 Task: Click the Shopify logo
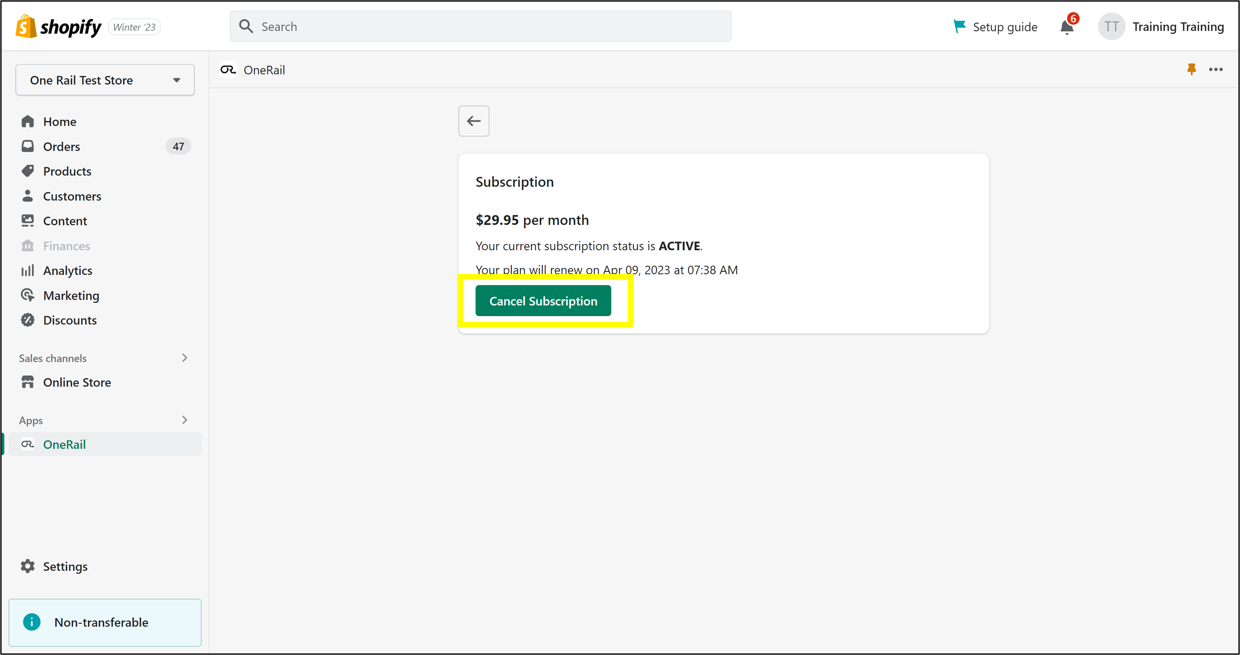point(58,27)
